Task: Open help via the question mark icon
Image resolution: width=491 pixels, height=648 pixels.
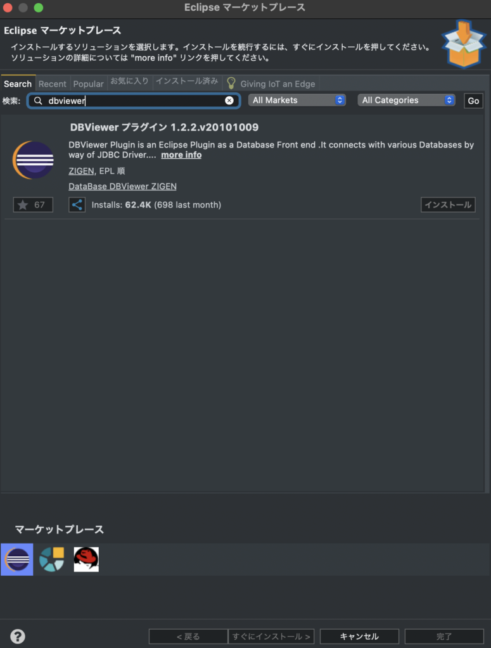Action: pyautogui.click(x=18, y=636)
